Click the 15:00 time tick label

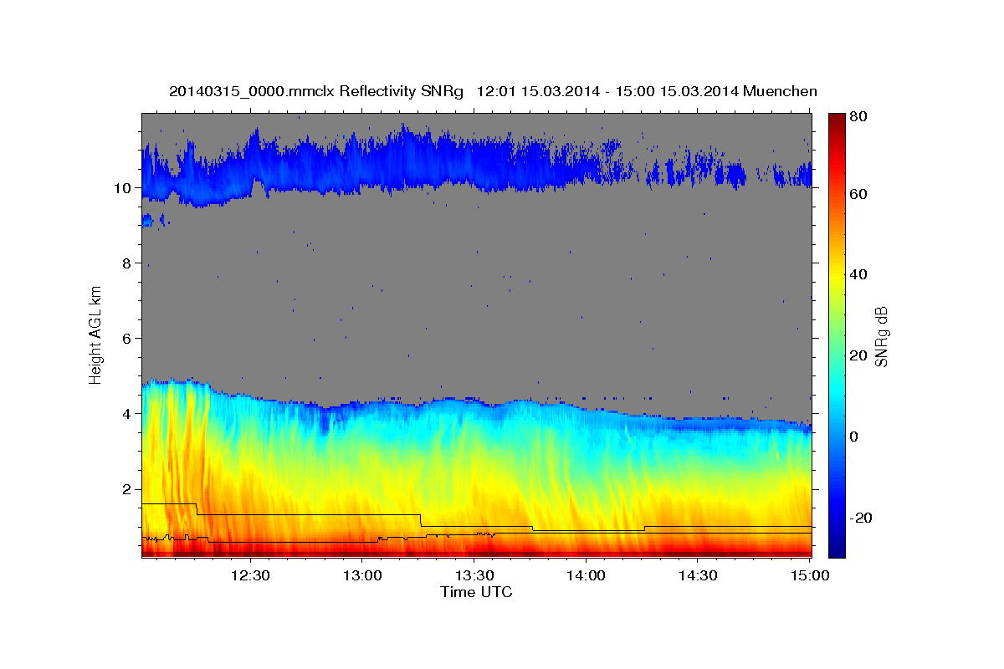[810, 575]
